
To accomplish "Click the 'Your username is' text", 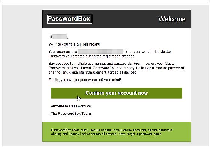I will coord(63,52).
